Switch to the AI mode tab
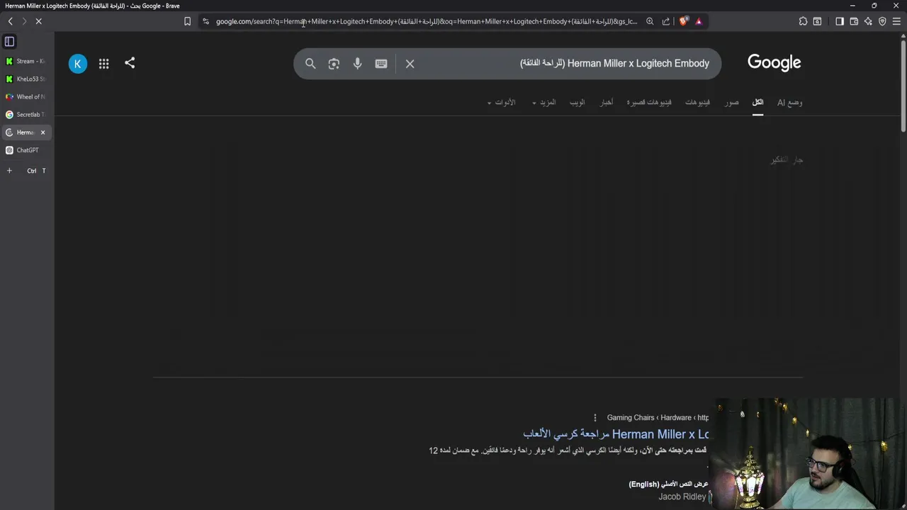 (789, 103)
